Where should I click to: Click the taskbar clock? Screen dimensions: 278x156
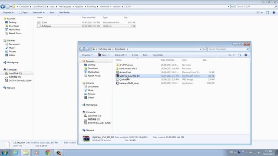point(268,153)
